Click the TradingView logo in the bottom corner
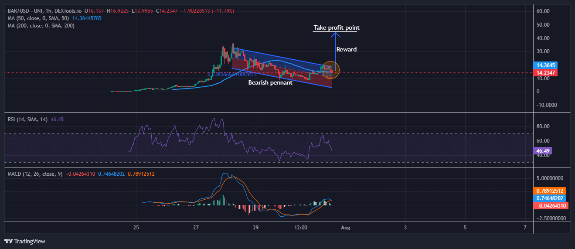This screenshot has height=249, width=575. (x=25, y=241)
